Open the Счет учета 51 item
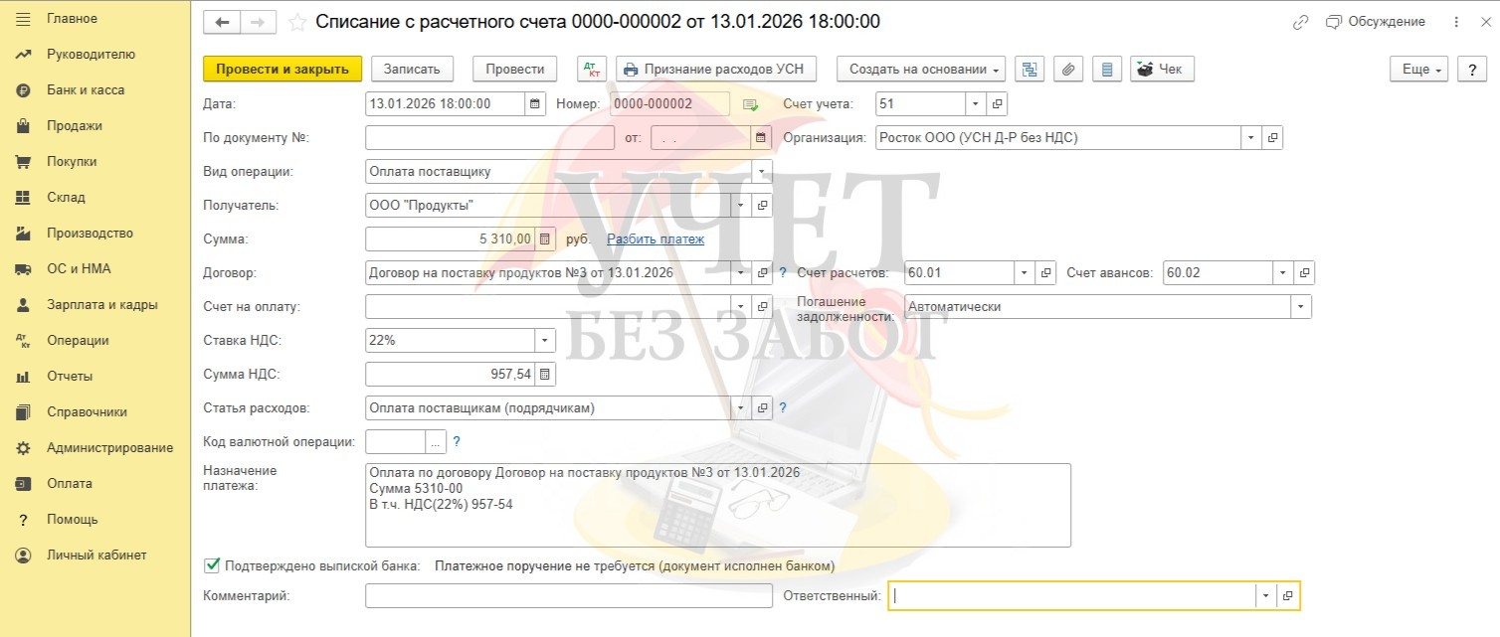Viewport: 1500px width, 637px height. [998, 103]
